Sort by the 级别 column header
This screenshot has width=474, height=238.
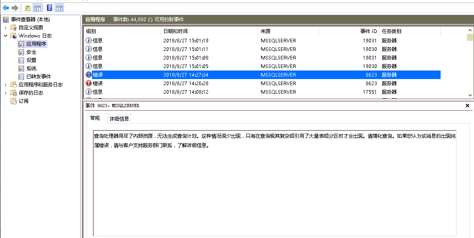pos(122,31)
